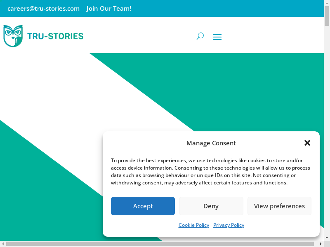Click the vertical scrollbar down arrow
The width and height of the screenshot is (330, 247).
(327, 238)
